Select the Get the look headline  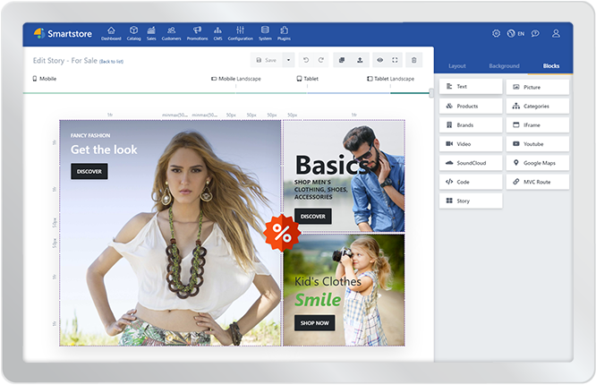(x=104, y=150)
